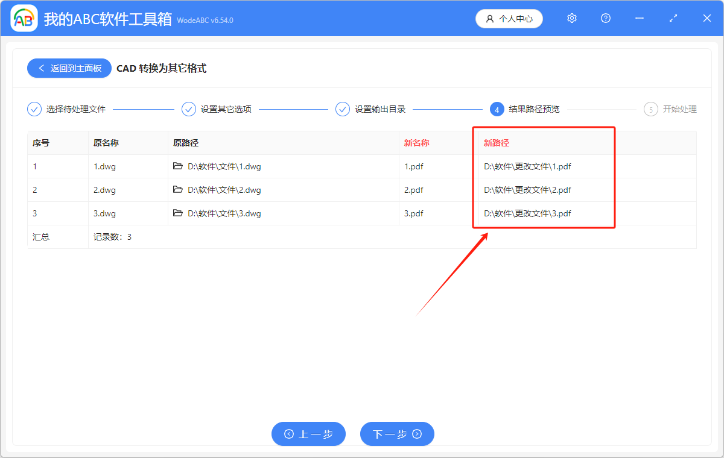This screenshot has height=458, width=724.
Task: Select step 2 设置其它选项 checkmark
Action: tap(188, 109)
